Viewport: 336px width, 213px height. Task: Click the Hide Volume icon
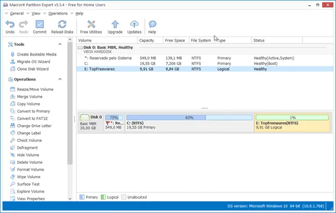12,155
